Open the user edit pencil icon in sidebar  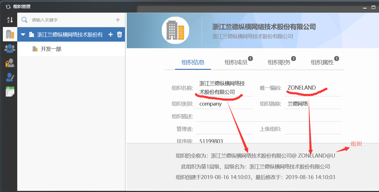pyautogui.click(x=10, y=77)
